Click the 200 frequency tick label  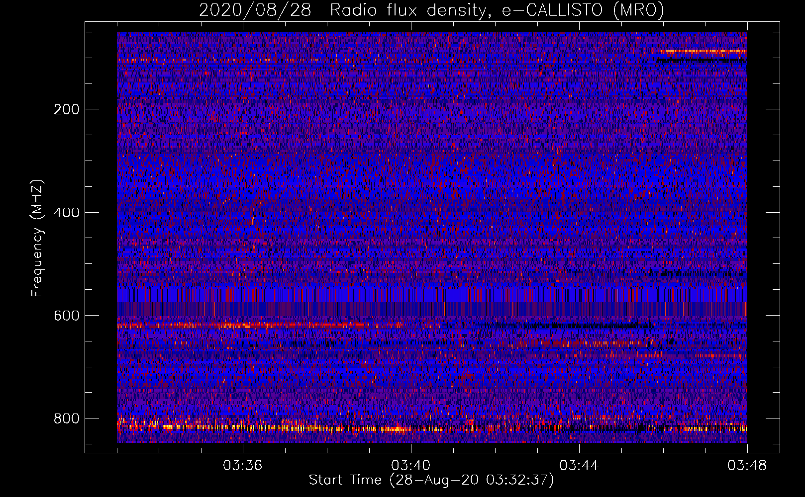67,109
